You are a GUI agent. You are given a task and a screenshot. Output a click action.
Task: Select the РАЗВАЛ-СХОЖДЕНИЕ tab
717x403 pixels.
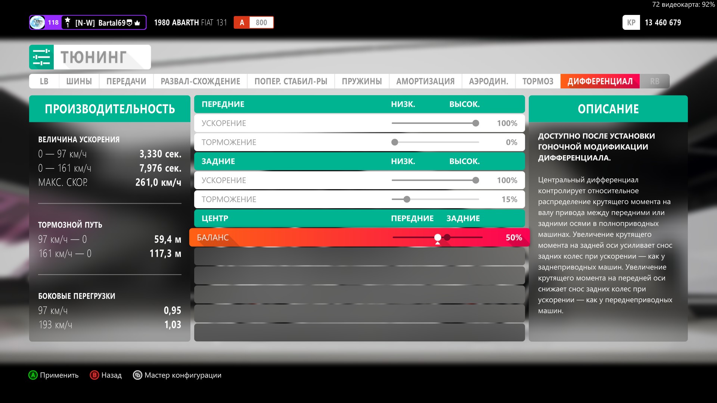(x=200, y=81)
